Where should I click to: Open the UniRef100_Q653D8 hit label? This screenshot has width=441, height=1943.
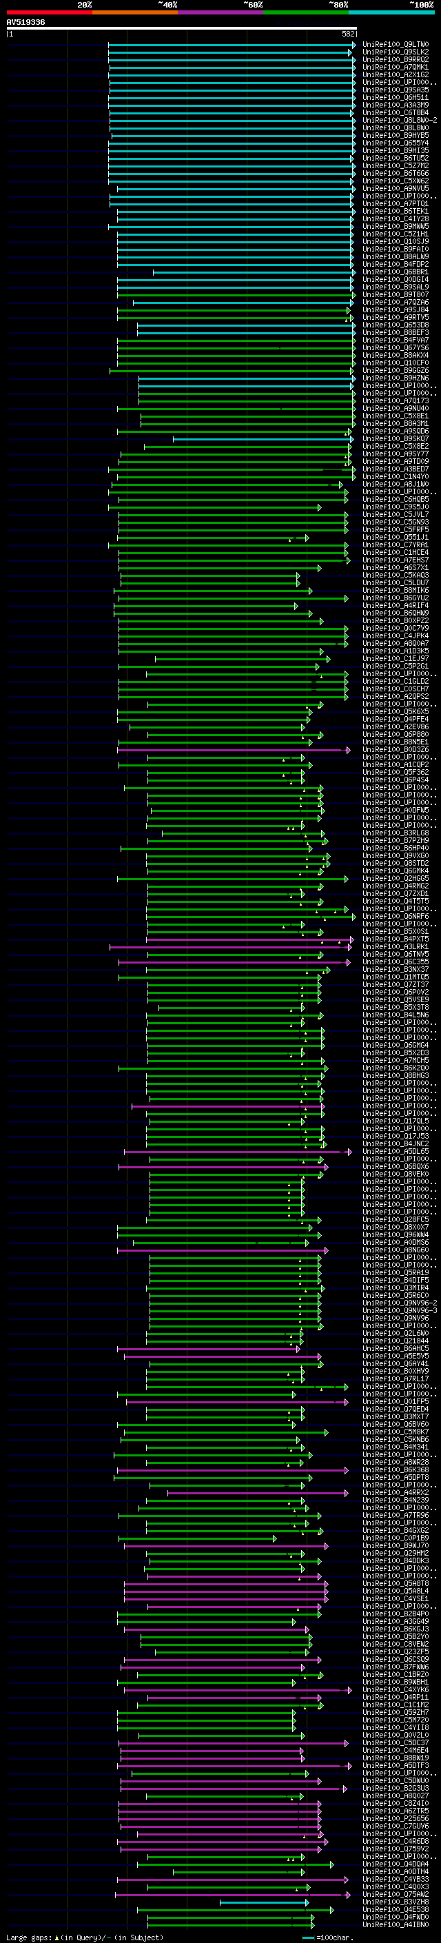pos(395,325)
